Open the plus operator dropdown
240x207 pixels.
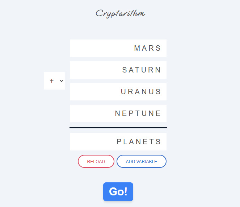(54, 81)
